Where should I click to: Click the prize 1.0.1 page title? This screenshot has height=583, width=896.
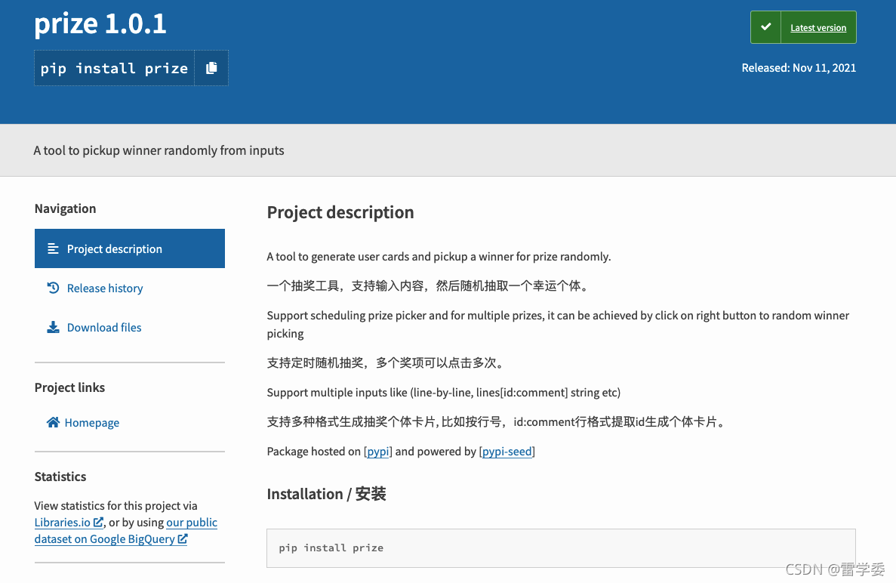(x=100, y=24)
